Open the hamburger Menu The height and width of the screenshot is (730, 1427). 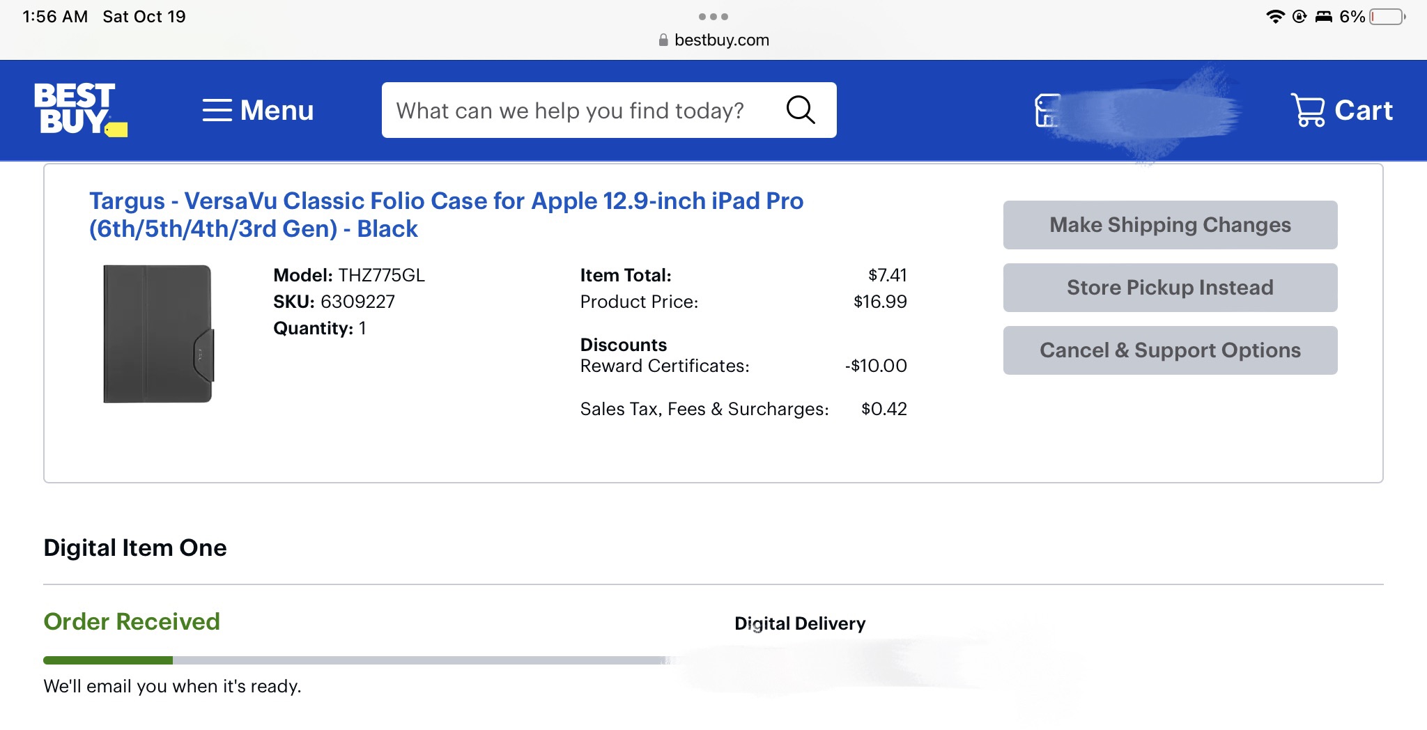tap(258, 110)
